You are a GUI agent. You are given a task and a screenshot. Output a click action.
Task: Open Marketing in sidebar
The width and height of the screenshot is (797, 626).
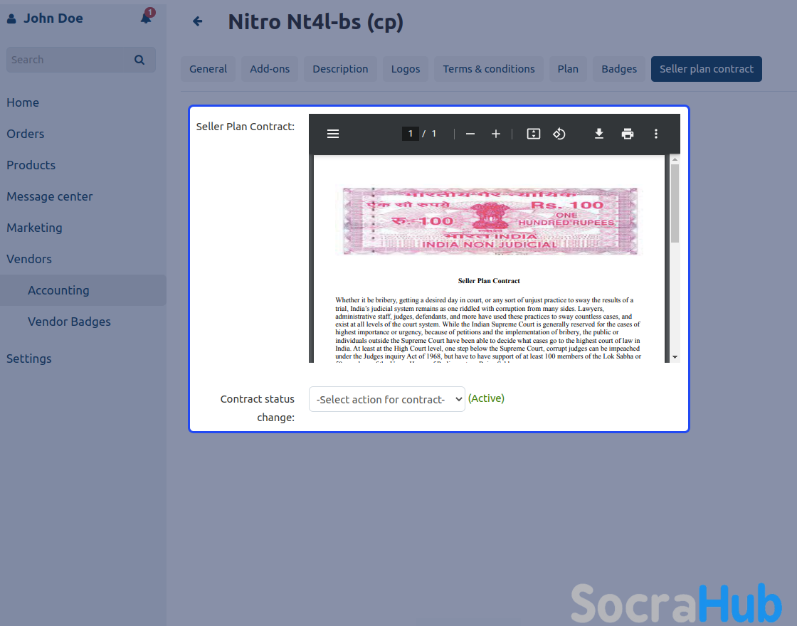point(35,228)
